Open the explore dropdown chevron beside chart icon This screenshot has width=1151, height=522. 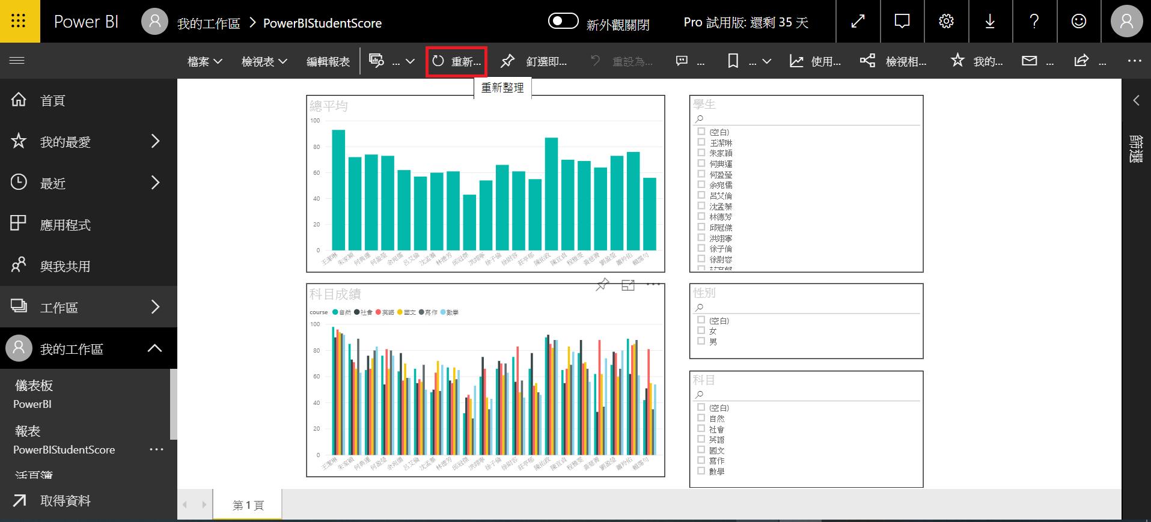411,61
